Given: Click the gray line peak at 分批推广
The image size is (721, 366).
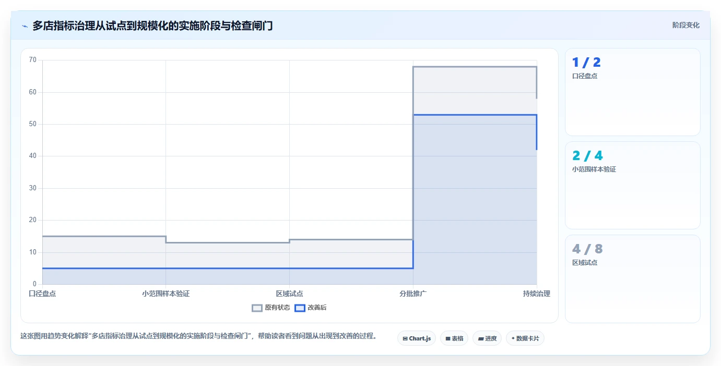Looking at the screenshot, I should click(413, 67).
